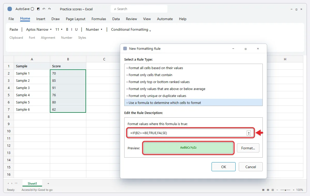310x196 pixels.
Task: Switch to the Data tab
Action: pyautogui.click(x=116, y=19)
